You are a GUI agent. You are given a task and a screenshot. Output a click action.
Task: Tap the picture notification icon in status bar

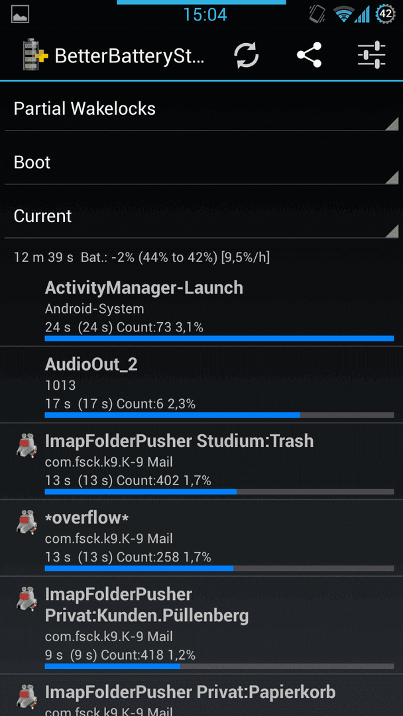click(20, 14)
